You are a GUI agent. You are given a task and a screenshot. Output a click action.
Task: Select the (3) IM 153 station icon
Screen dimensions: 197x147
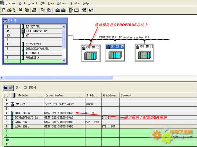pyautogui.click(x=90, y=53)
